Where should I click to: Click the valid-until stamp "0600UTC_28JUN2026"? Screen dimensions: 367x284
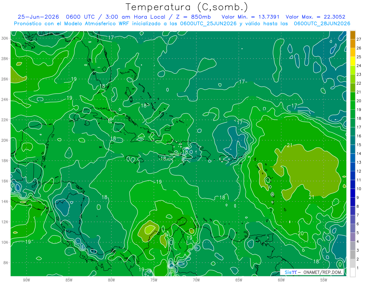[x=322, y=24]
